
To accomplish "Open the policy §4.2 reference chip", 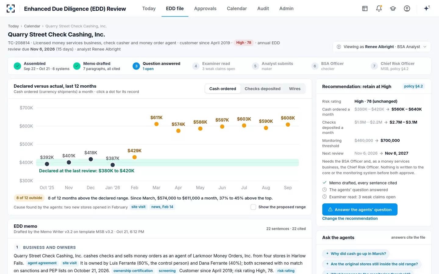I will (413, 86).
